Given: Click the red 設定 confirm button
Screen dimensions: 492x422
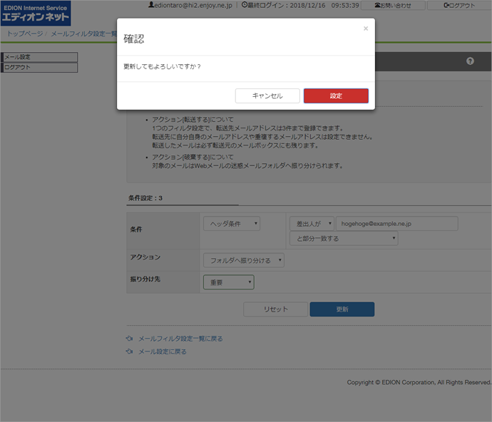Looking at the screenshot, I should coord(336,96).
